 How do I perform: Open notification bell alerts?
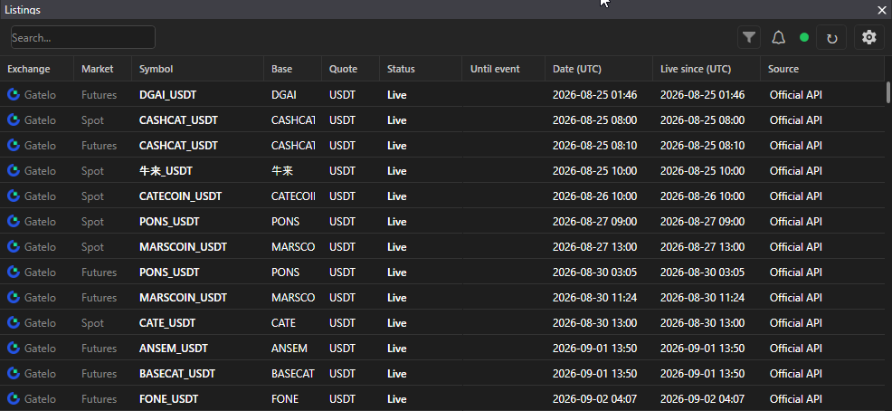click(778, 38)
